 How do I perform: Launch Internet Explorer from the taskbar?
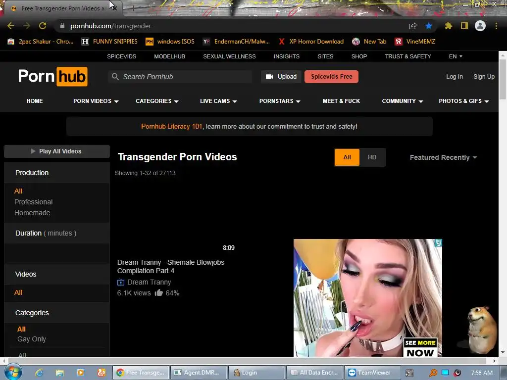coord(39,373)
